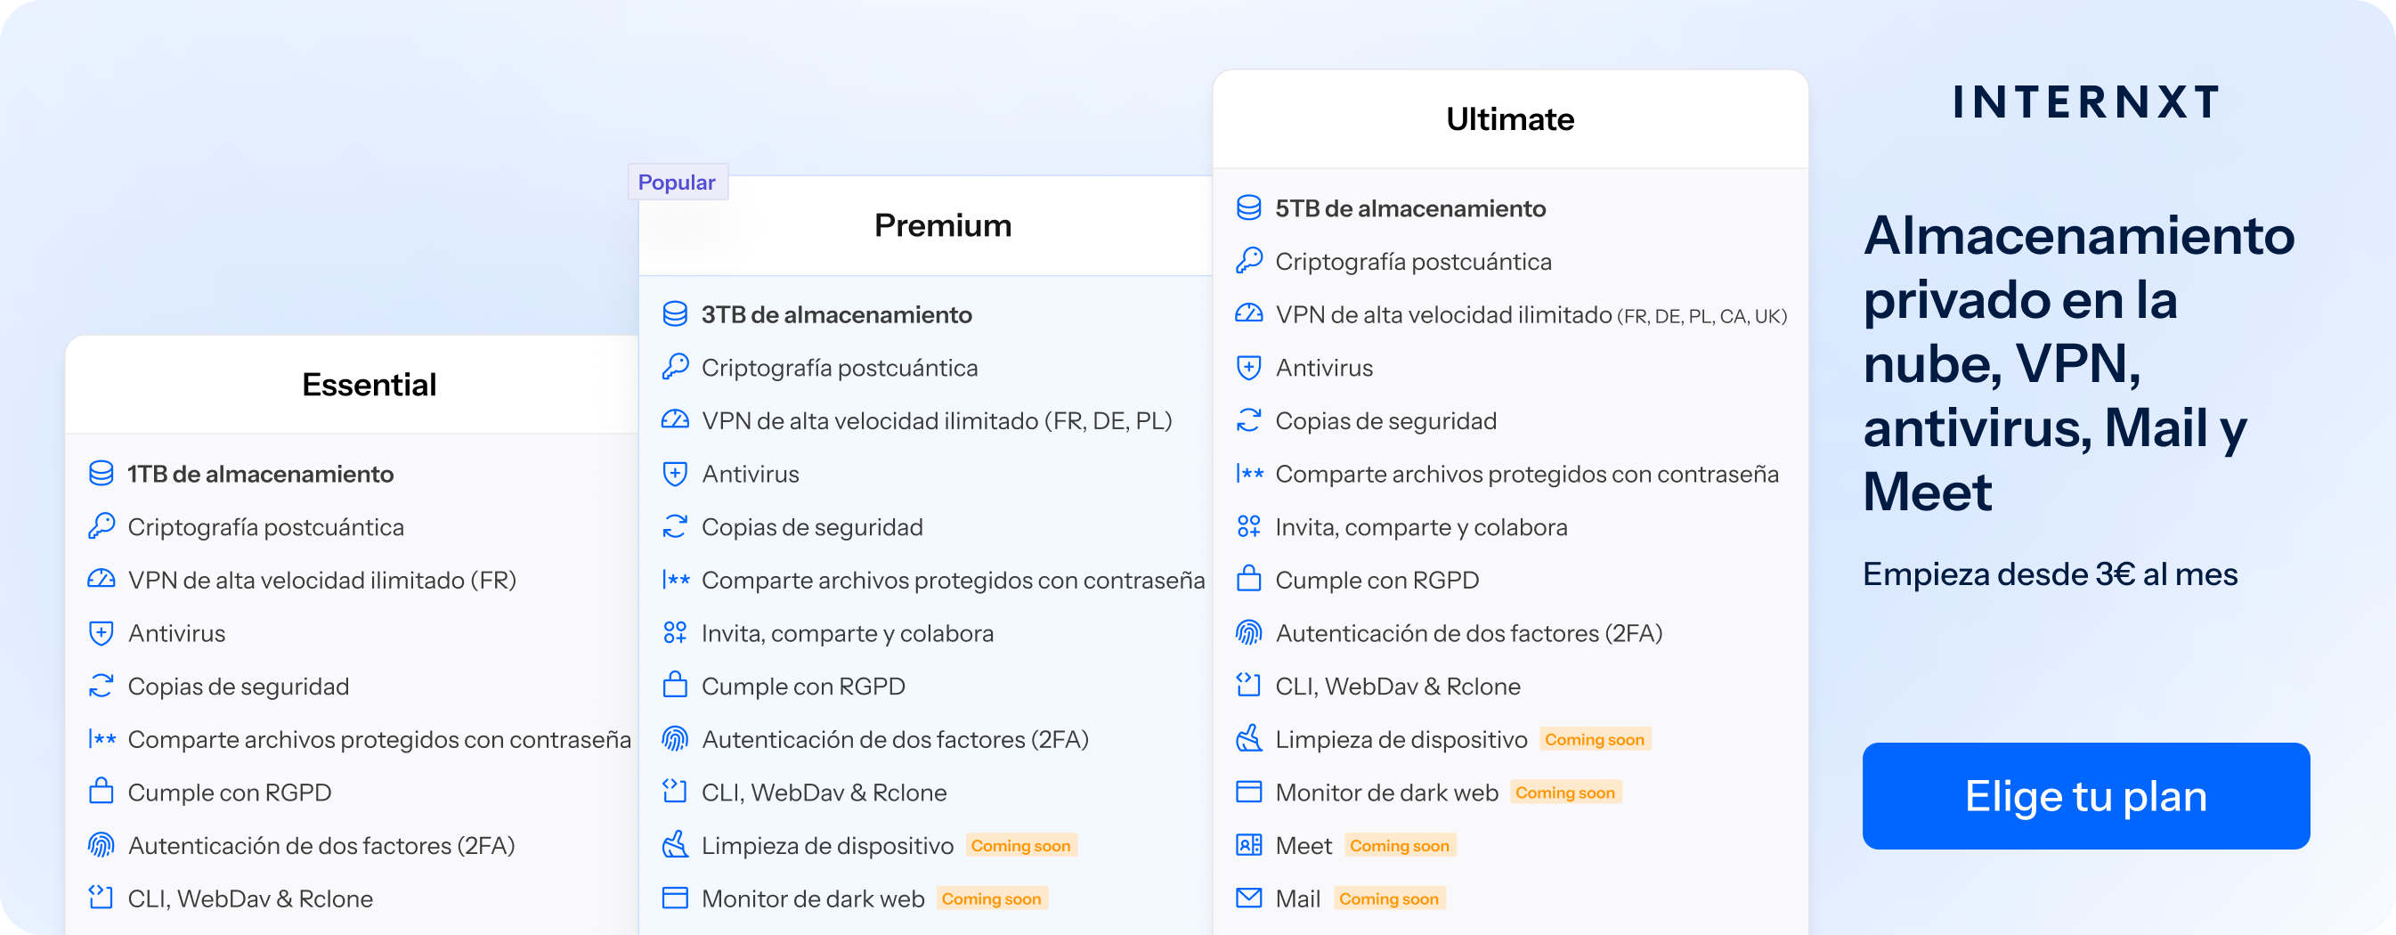
Task: Click the Mail envelope icon in Ultimate
Action: tap(1249, 898)
